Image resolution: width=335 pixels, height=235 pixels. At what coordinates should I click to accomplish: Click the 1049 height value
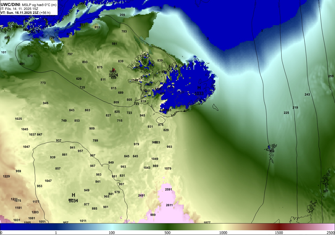click(155, 159)
